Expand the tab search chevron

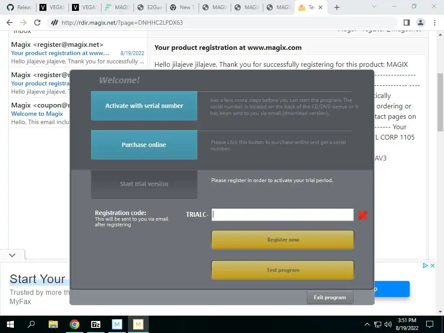pyautogui.click(x=374, y=6)
